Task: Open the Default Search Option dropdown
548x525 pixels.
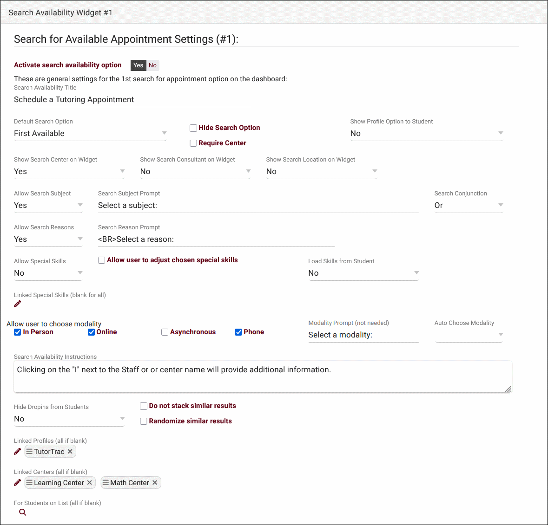Action: 90,134
